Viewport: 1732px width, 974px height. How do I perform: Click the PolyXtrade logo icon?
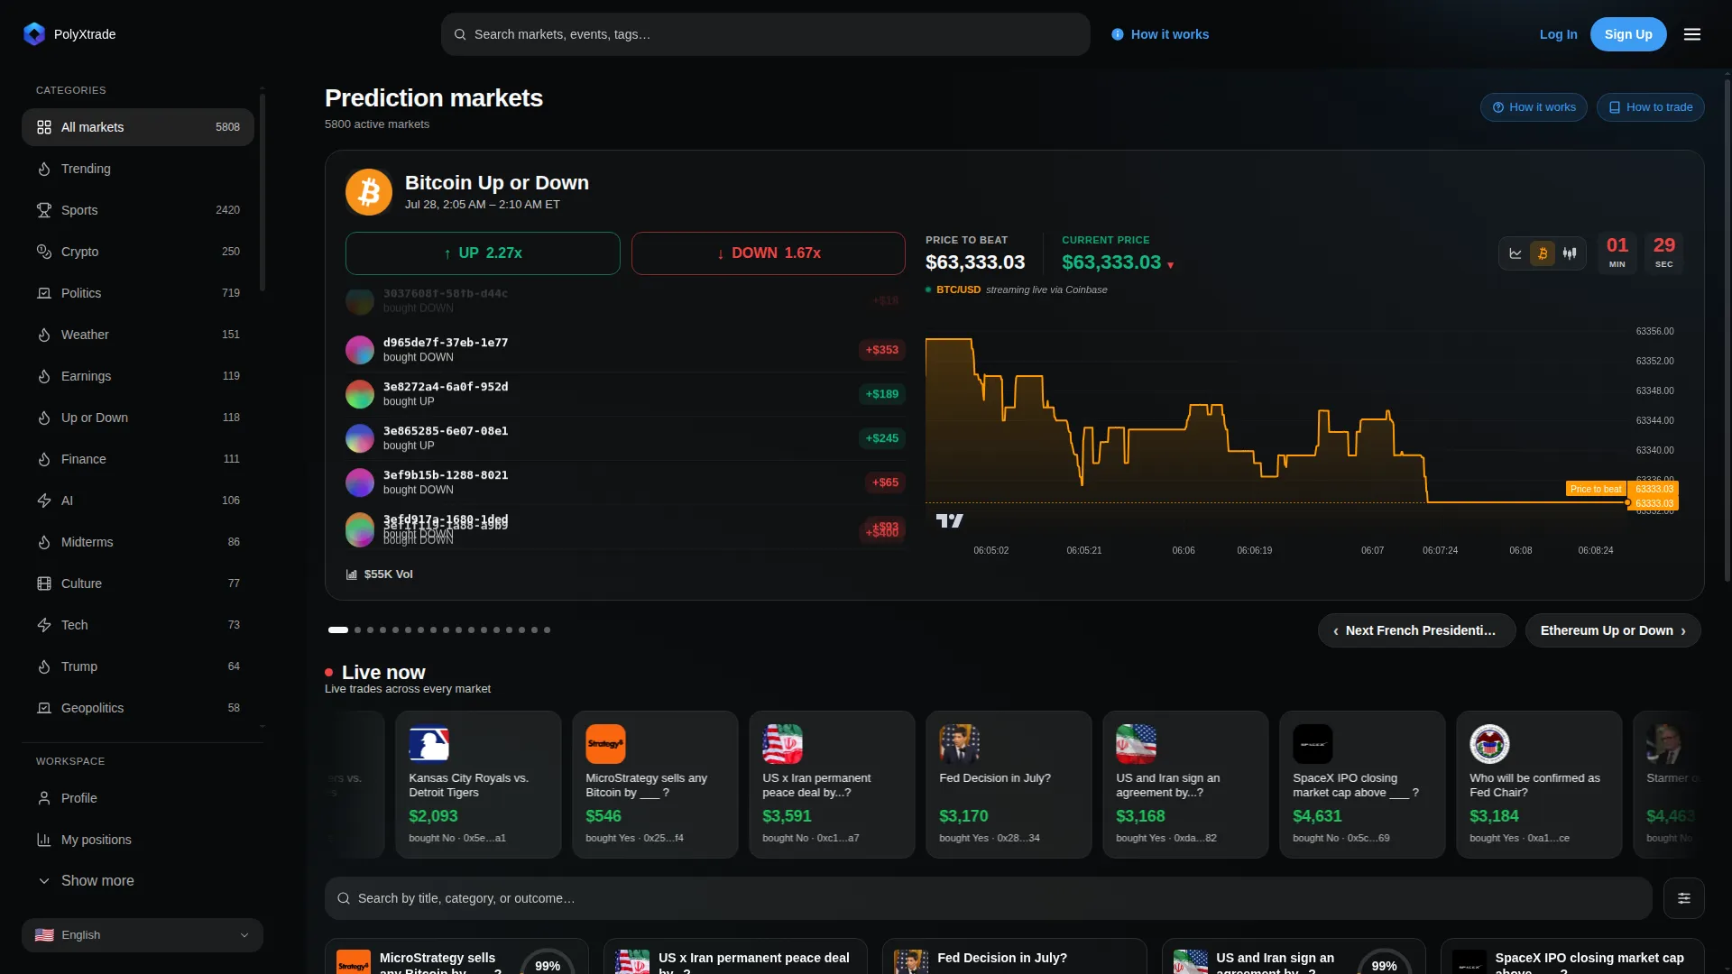34,34
